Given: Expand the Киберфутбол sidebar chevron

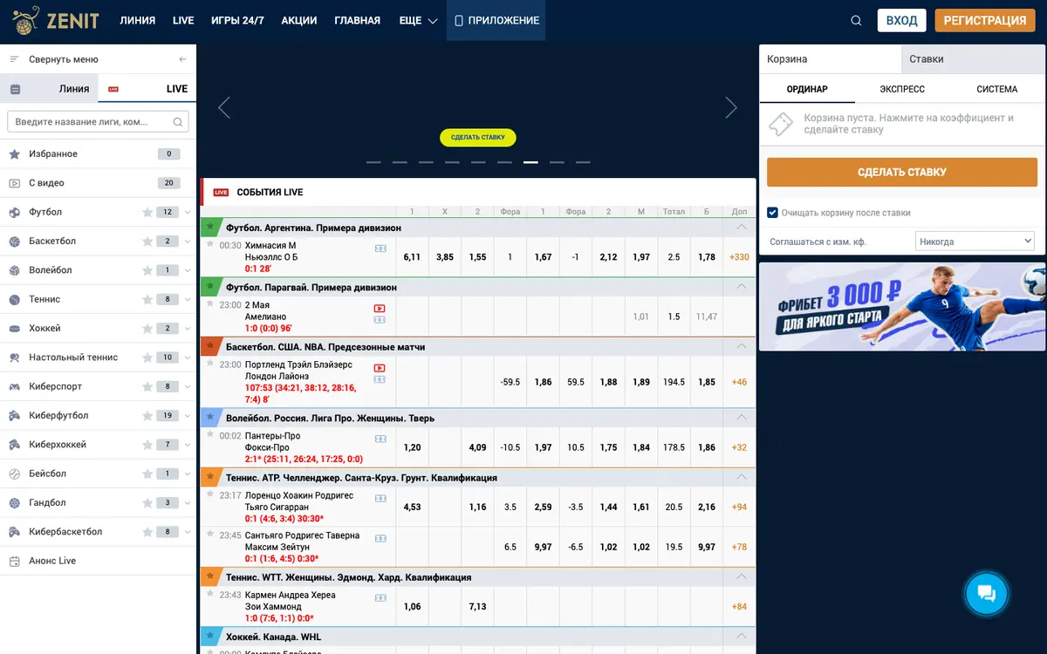Looking at the screenshot, I should tap(188, 416).
